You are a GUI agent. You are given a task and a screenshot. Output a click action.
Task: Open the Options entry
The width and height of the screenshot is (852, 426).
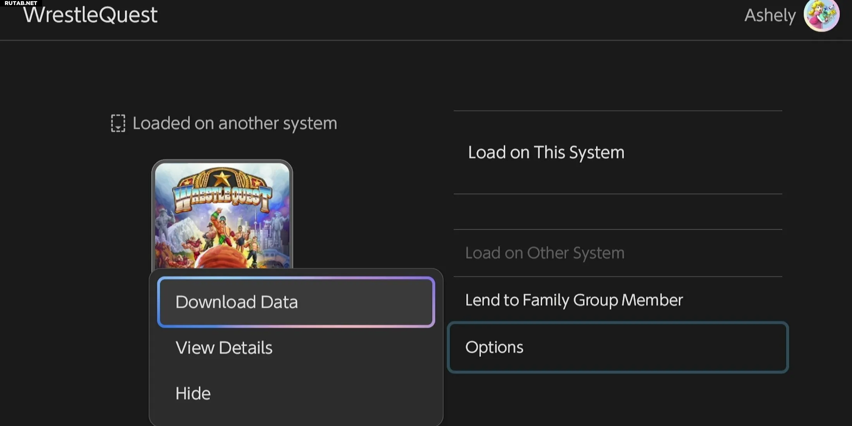618,347
